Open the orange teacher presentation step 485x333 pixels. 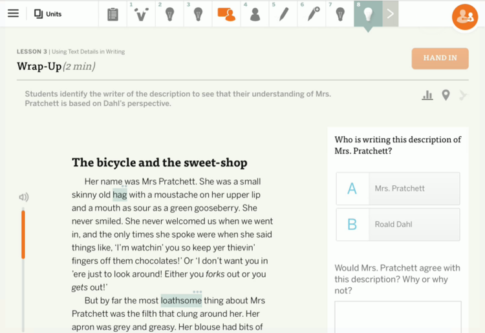tap(226, 14)
